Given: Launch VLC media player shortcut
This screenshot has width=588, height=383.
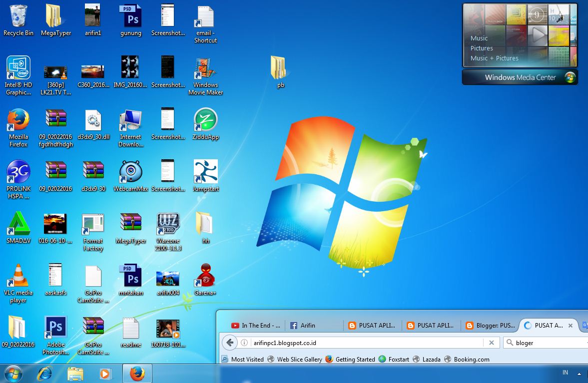Looking at the screenshot, I should (x=18, y=275).
